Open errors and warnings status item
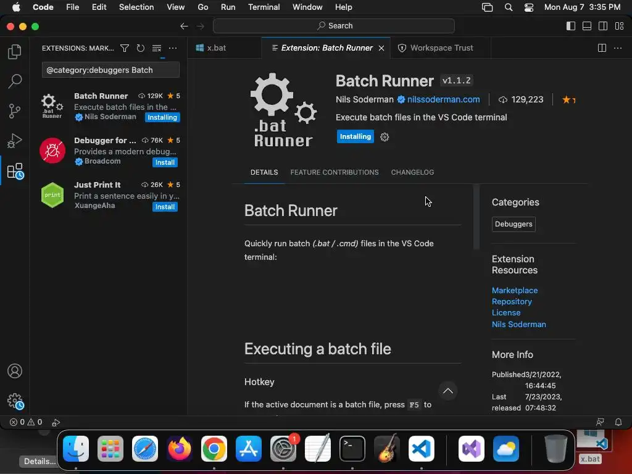632x474 pixels. [26, 422]
